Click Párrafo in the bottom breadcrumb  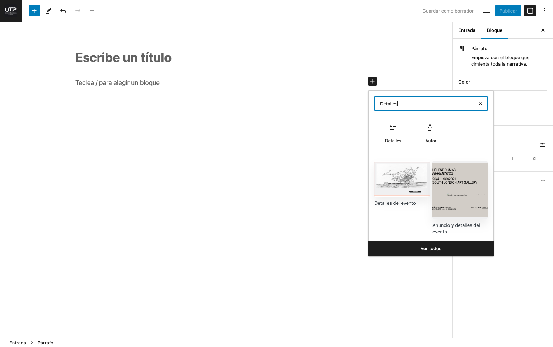coord(46,343)
